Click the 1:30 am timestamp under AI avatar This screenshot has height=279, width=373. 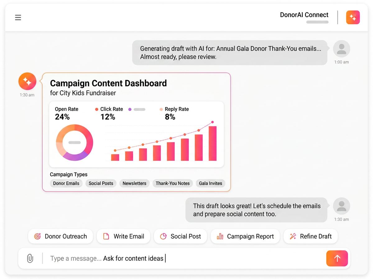(x=27, y=95)
